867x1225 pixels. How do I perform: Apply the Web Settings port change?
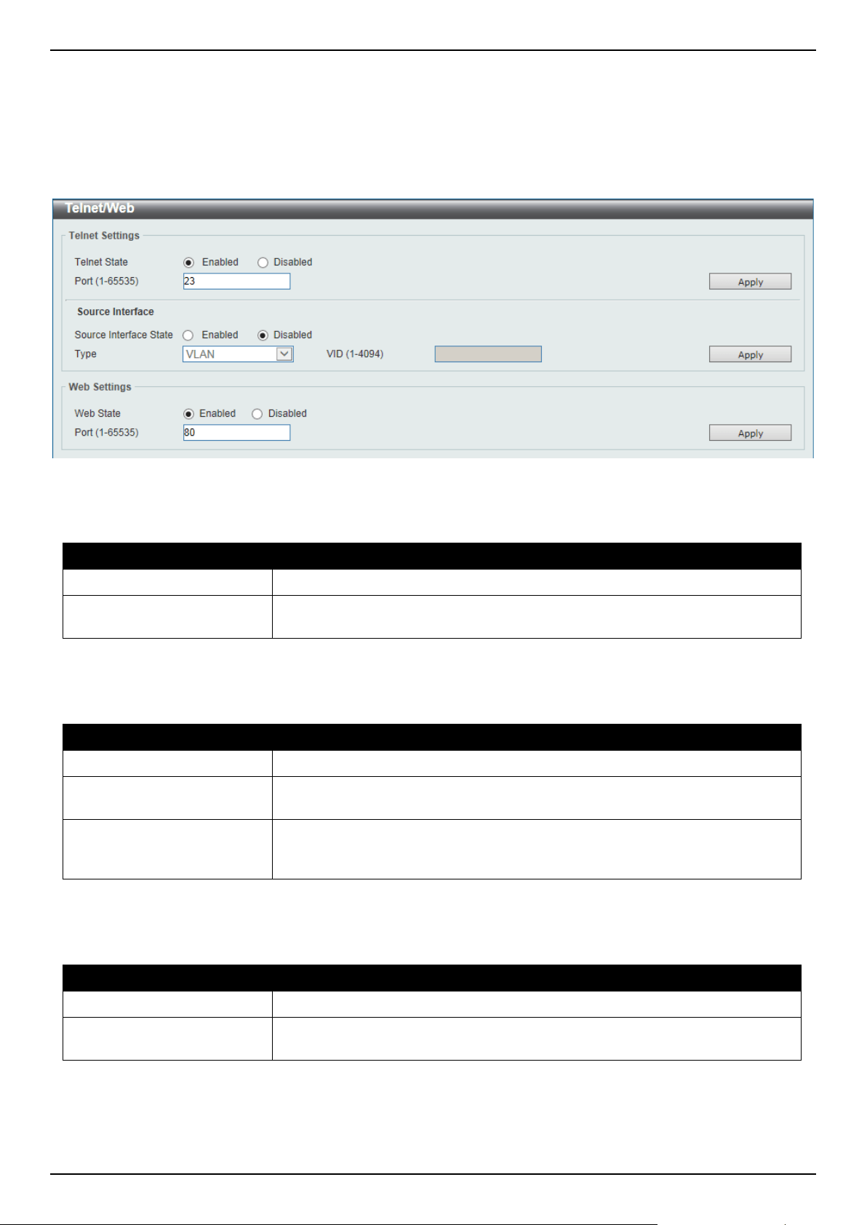[750, 434]
